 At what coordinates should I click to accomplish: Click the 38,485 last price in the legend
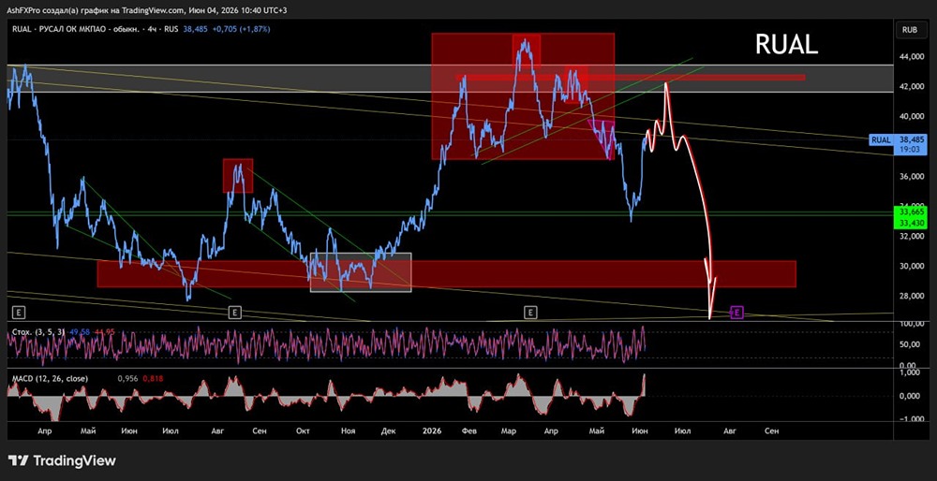pos(197,28)
